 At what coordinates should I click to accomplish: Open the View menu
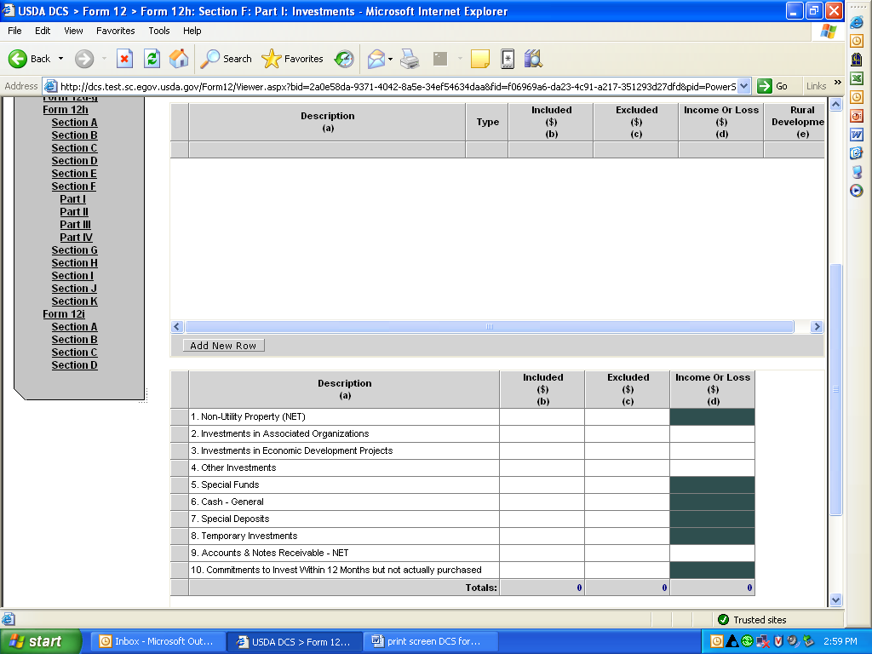click(73, 31)
